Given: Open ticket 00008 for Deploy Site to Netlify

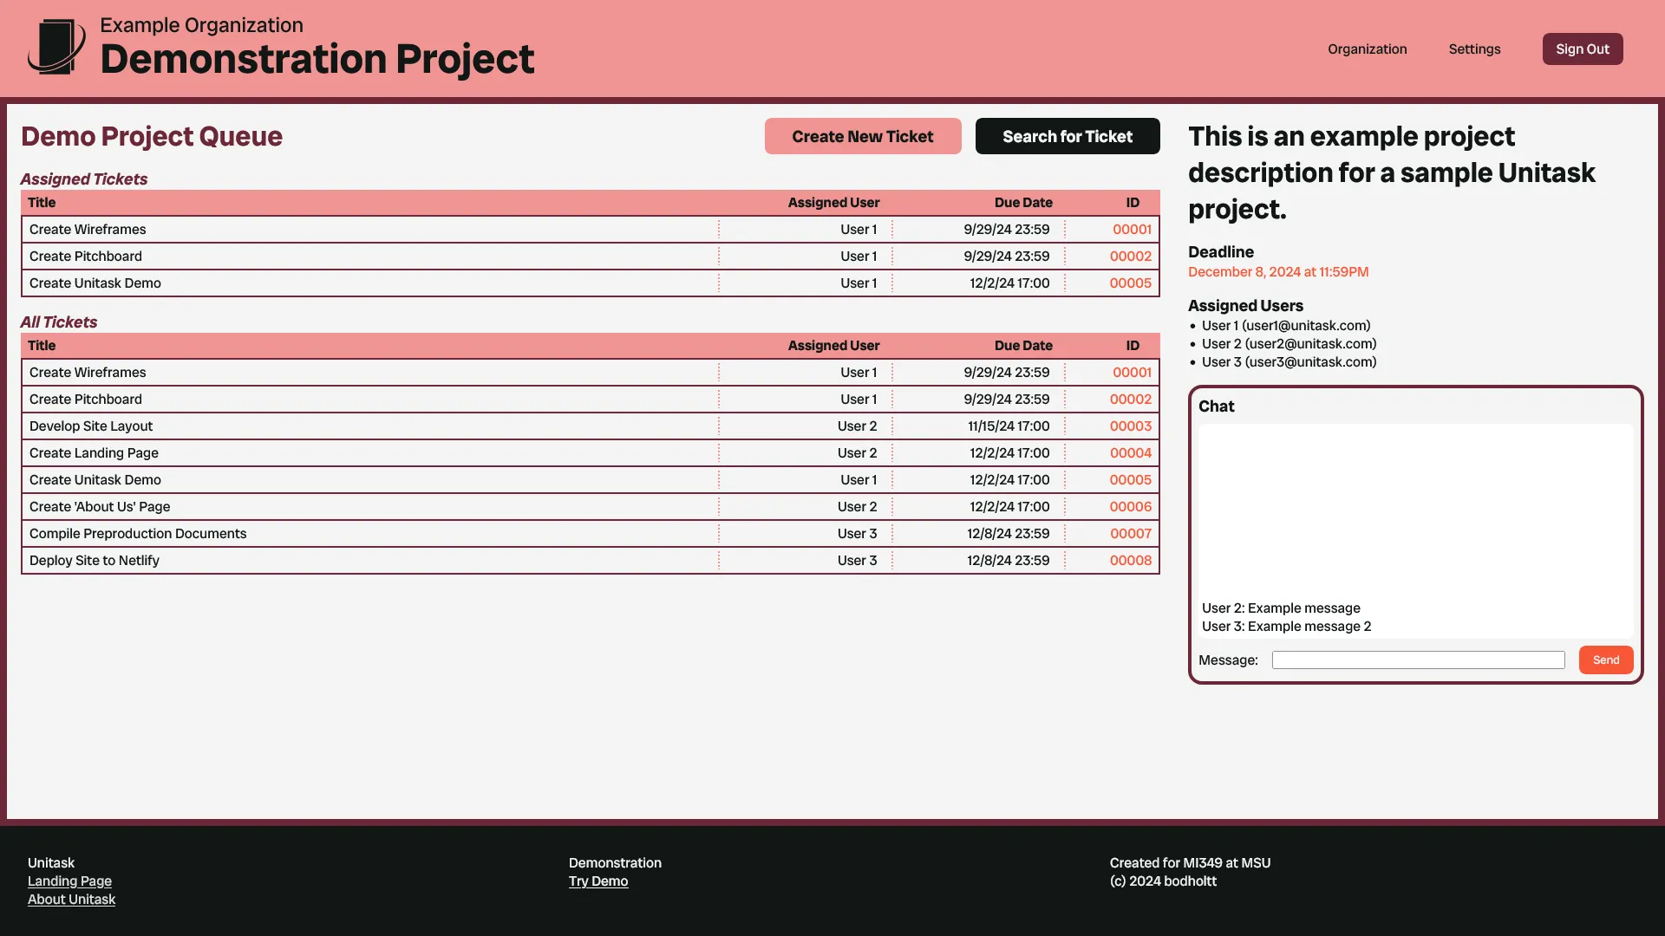Looking at the screenshot, I should (1130, 560).
